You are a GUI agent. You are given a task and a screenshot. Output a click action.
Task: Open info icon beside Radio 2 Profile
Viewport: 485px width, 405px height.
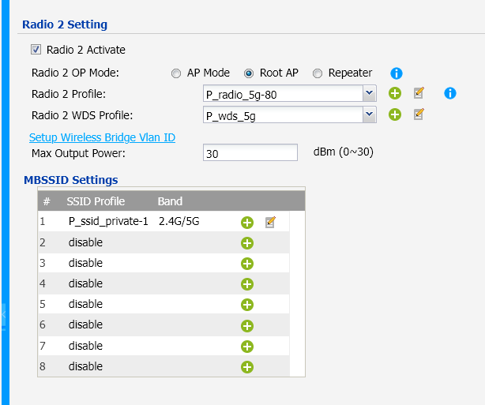click(x=449, y=93)
